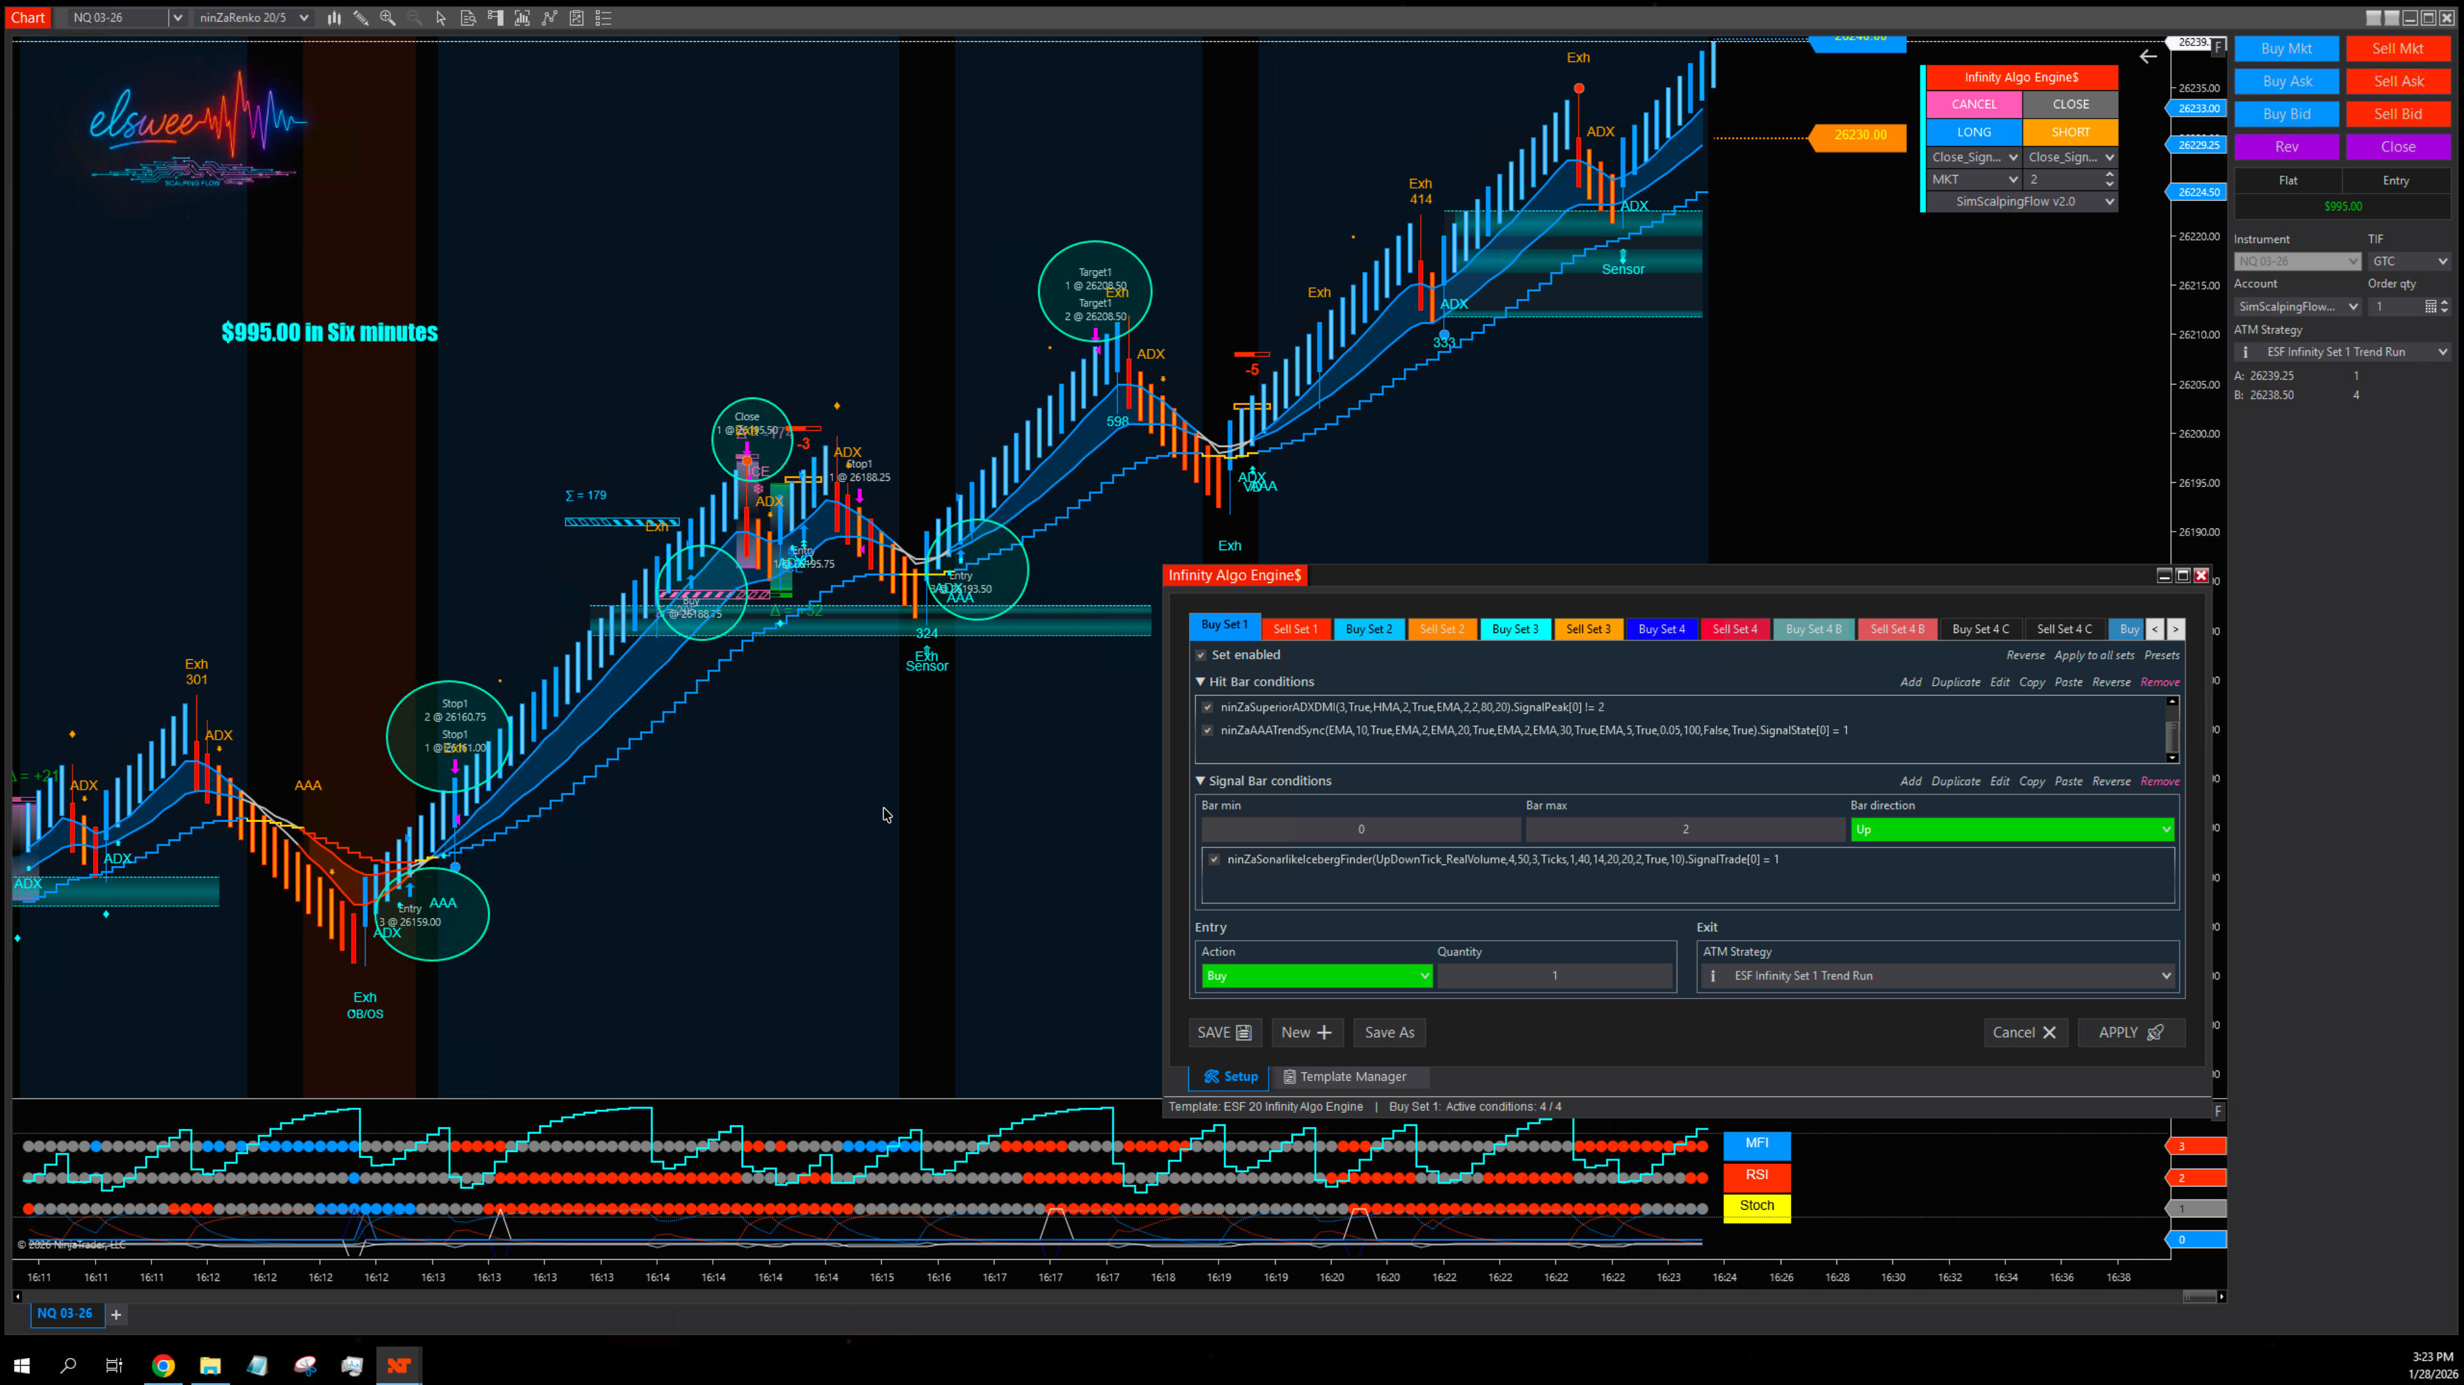2464x1385 pixels.
Task: Open NinjaTrader from the Windows taskbar
Action: click(399, 1365)
